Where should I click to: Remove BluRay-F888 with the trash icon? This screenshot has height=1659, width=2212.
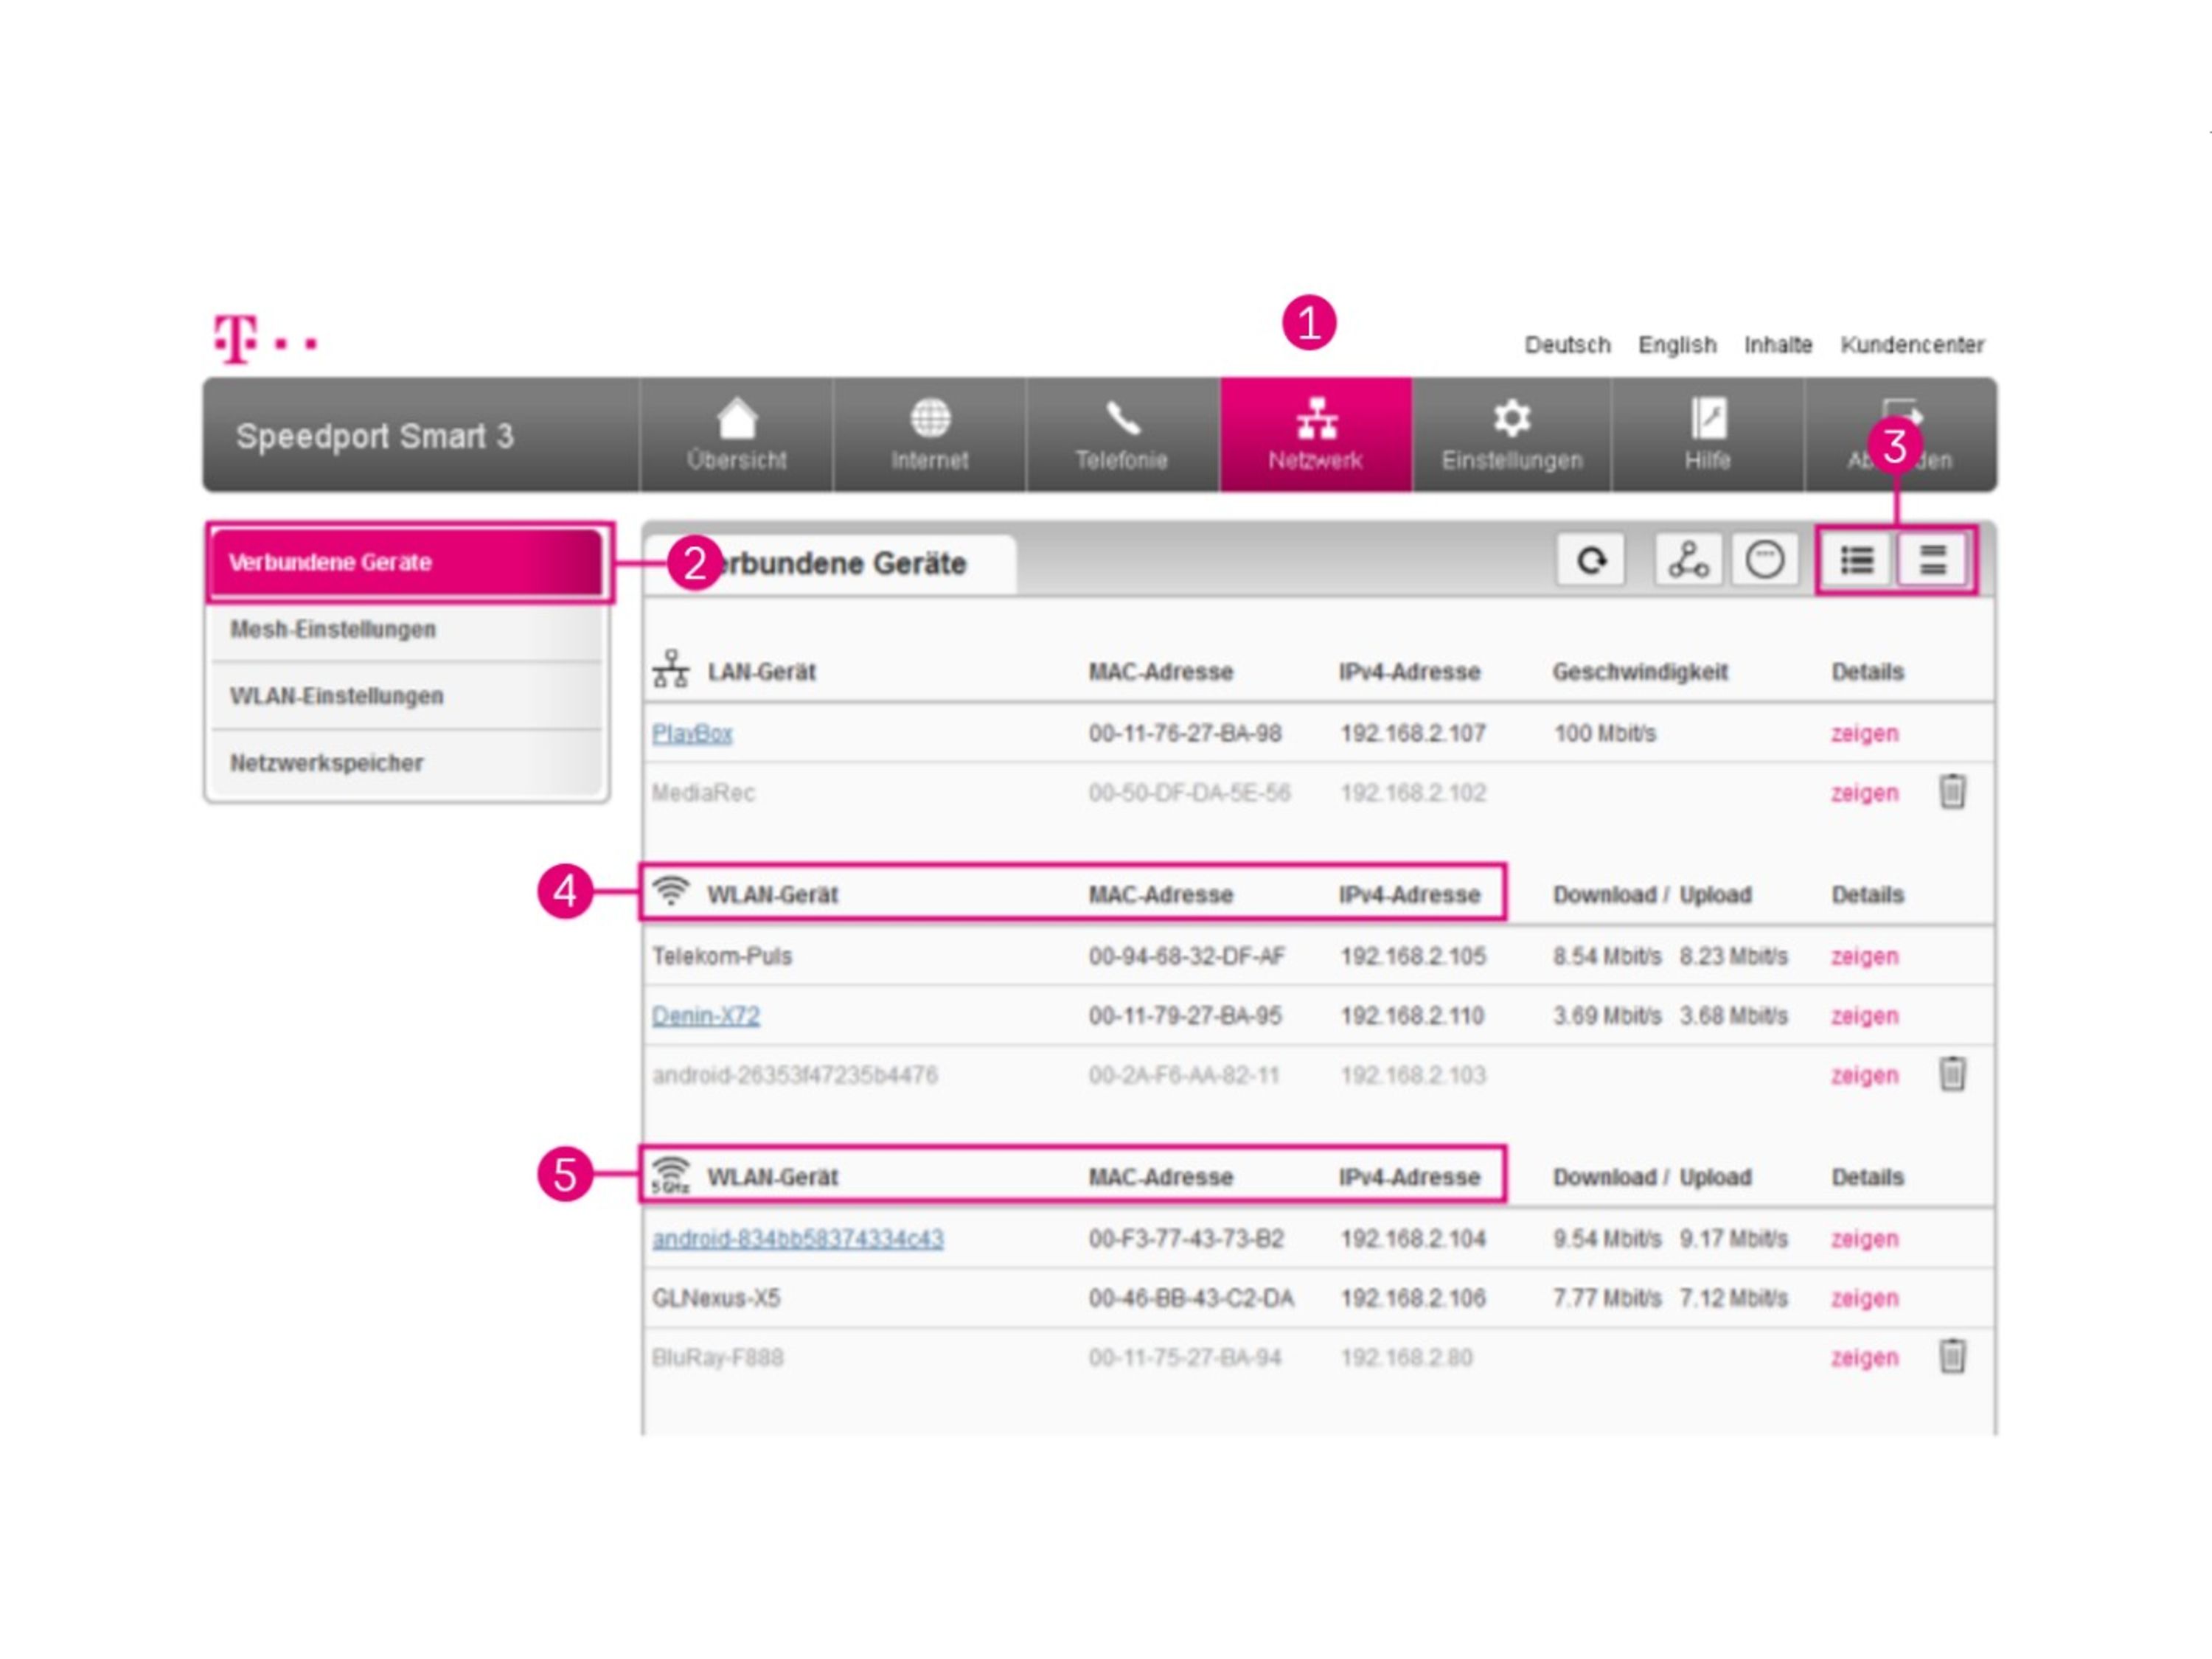pos(1952,1357)
